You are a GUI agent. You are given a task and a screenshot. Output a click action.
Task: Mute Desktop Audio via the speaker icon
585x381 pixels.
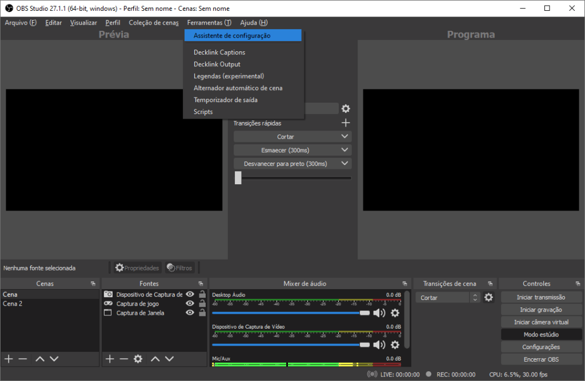point(380,313)
